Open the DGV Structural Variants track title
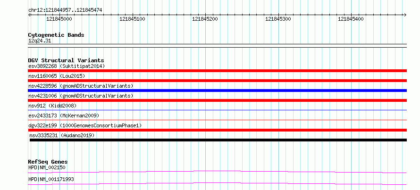This screenshot has width=420, height=190. coord(66,60)
